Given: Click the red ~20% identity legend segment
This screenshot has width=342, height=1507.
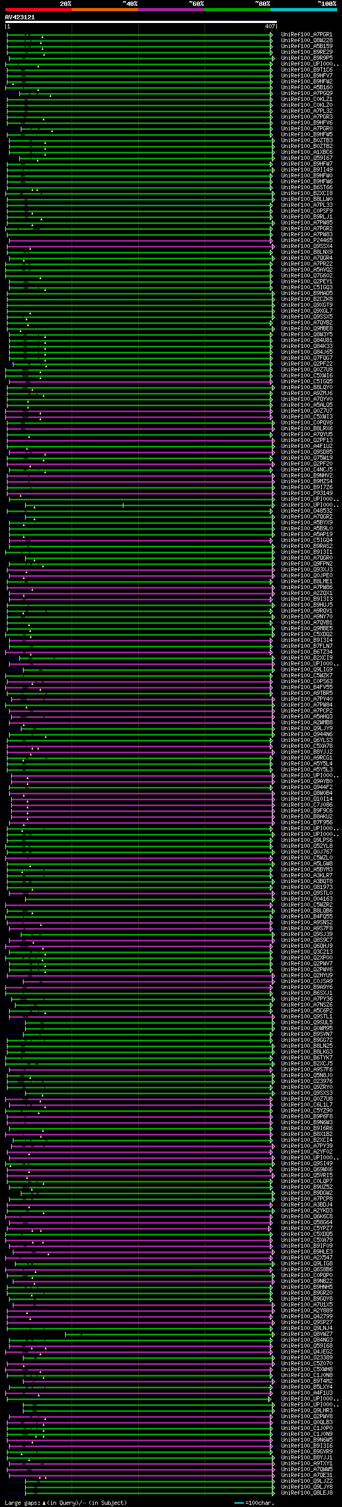Looking at the screenshot, I should (38, 10).
